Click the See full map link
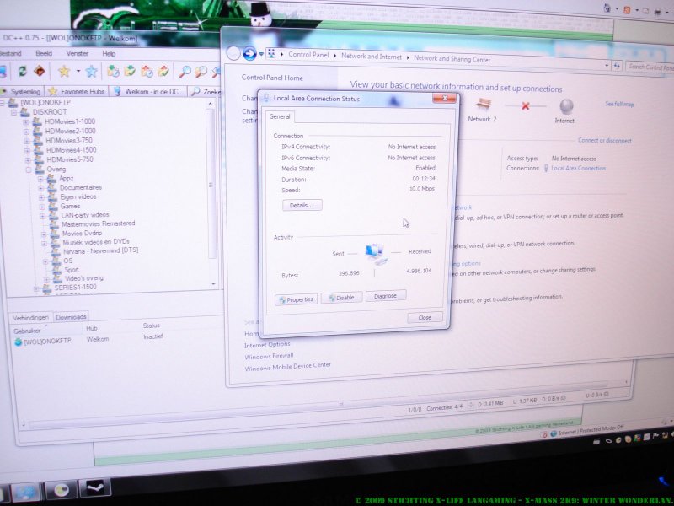 619,104
